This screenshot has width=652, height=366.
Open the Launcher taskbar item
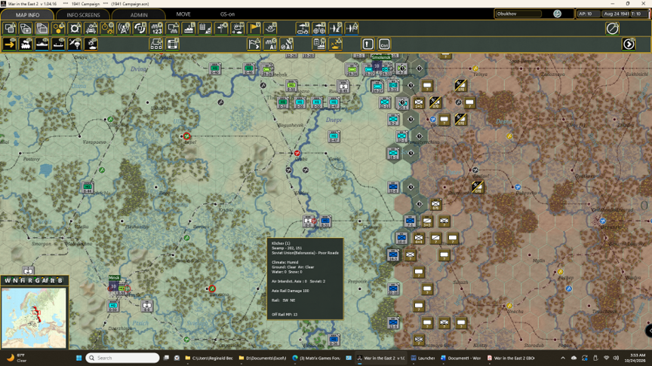click(423, 358)
